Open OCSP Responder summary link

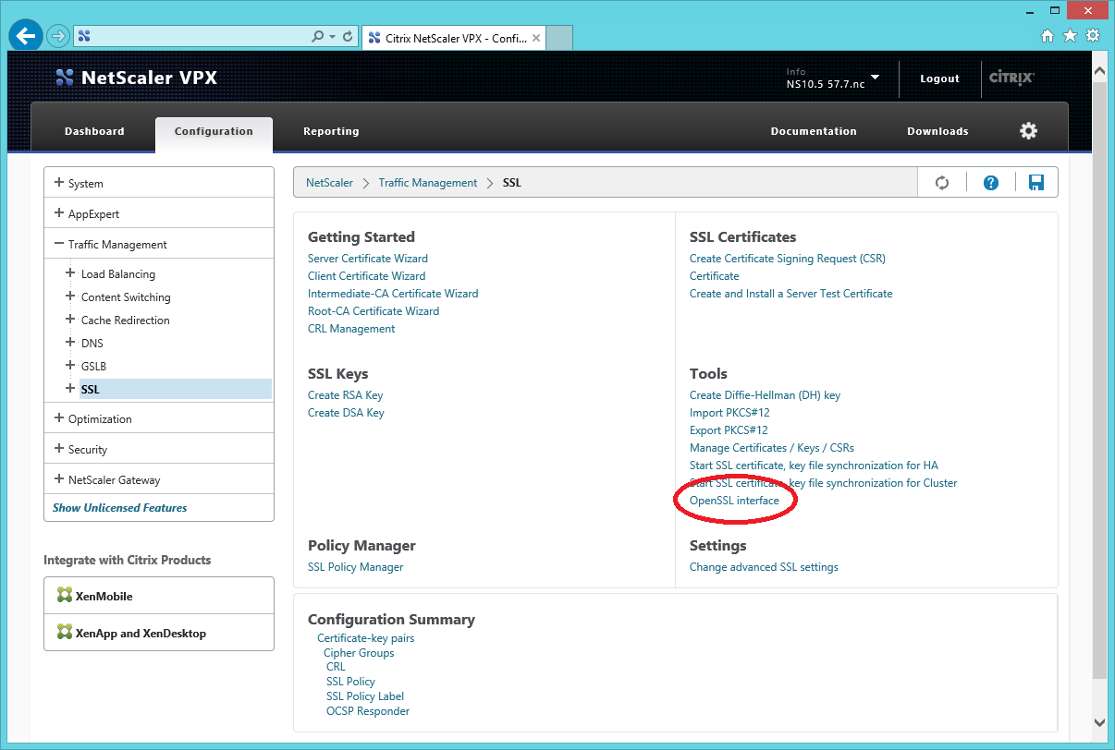368,711
